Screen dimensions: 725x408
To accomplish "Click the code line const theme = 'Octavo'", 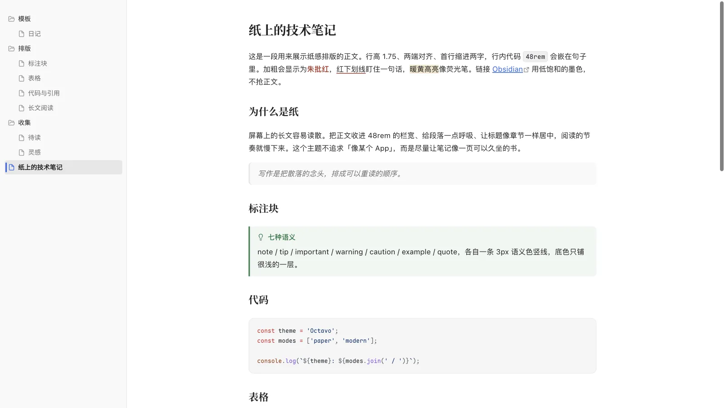I will [x=298, y=331].
